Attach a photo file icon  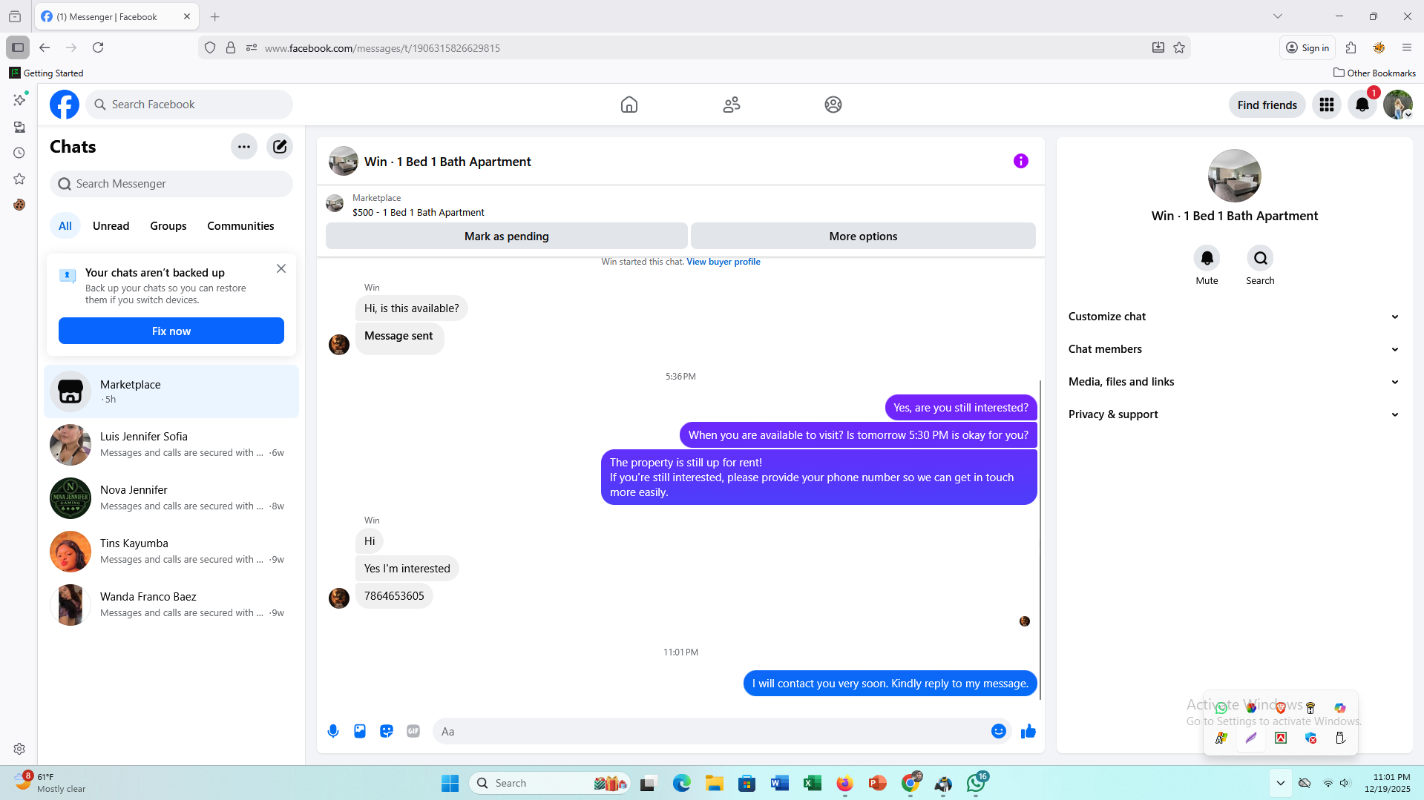click(x=360, y=731)
